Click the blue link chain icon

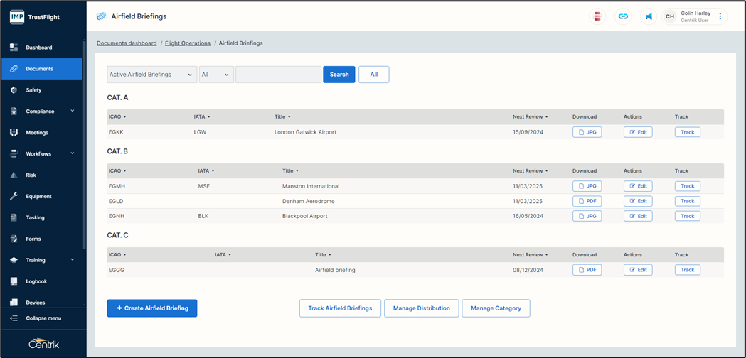pos(623,16)
